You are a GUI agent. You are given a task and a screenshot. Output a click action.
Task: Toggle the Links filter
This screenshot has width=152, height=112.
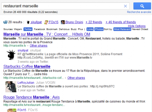(x=90, y=29)
